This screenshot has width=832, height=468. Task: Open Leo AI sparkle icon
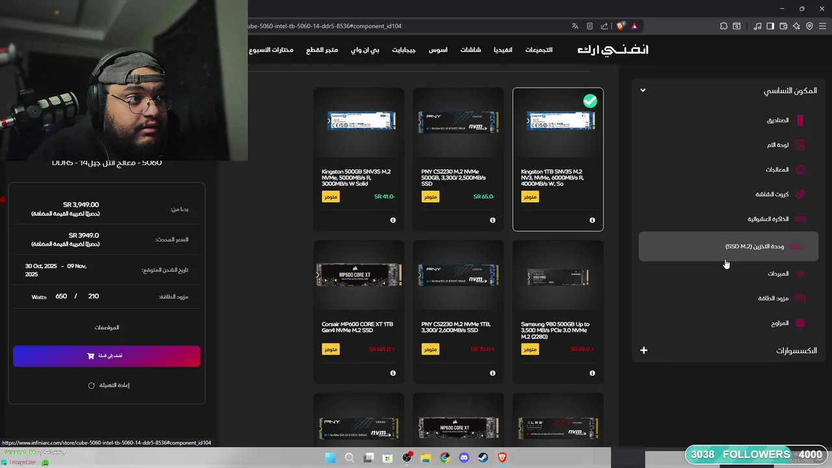[796, 26]
